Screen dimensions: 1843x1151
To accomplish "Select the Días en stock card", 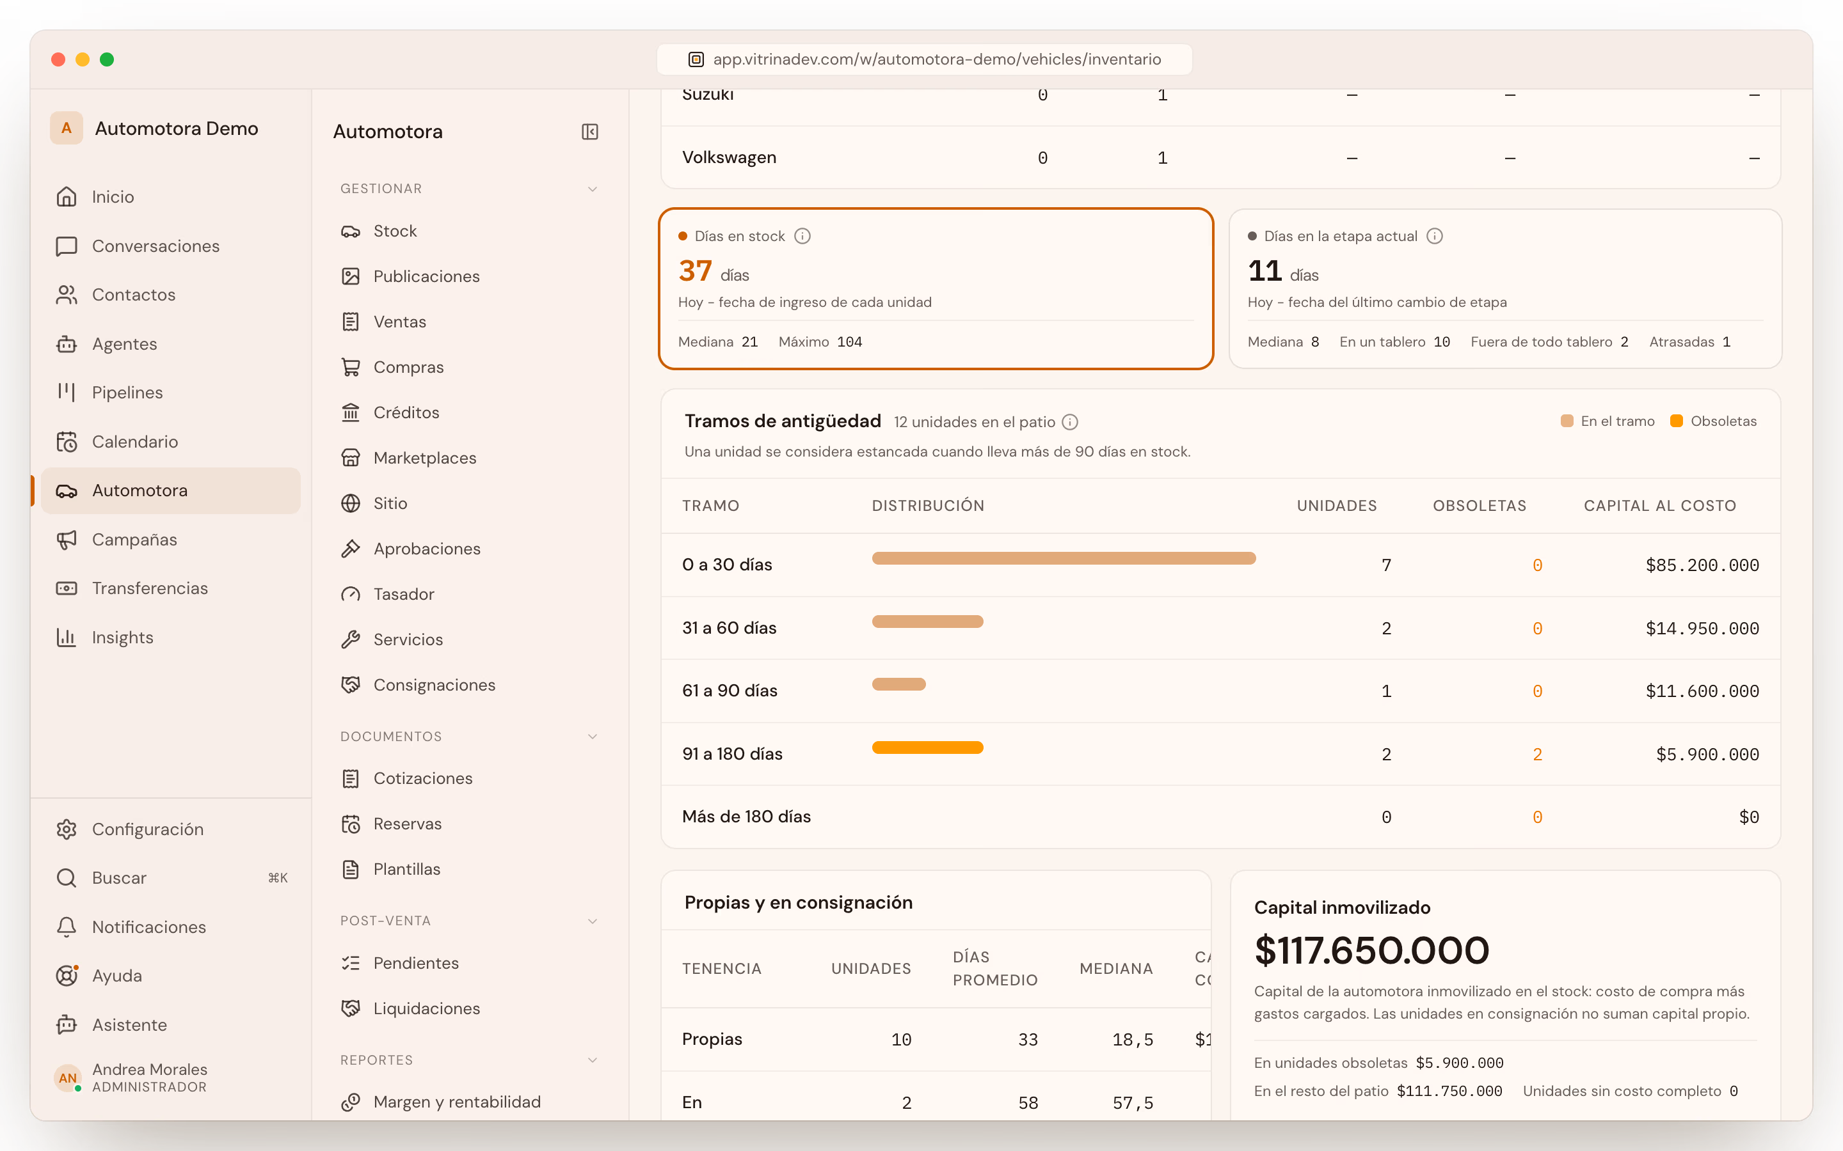I will click(936, 288).
